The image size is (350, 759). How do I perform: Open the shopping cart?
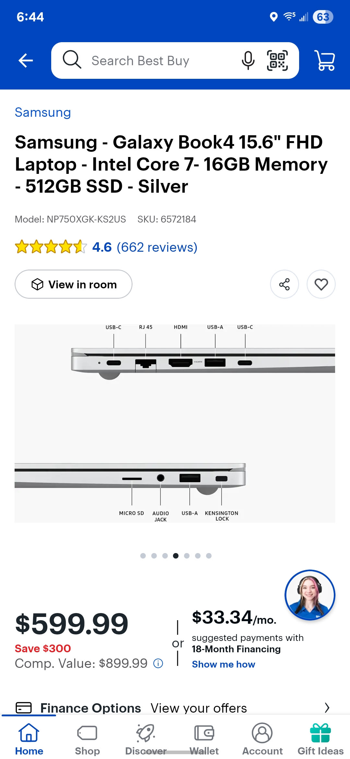click(325, 60)
